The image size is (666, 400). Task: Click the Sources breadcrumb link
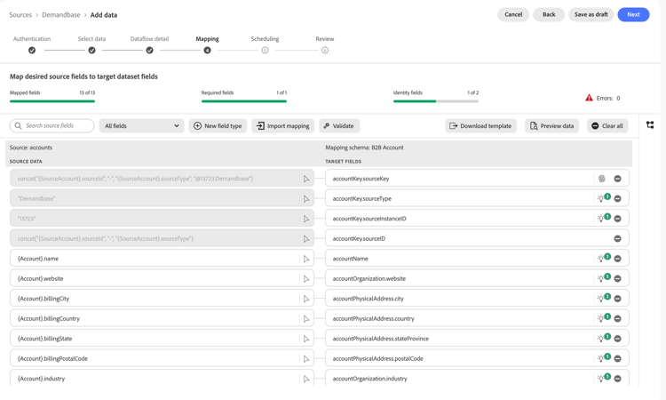[20, 15]
